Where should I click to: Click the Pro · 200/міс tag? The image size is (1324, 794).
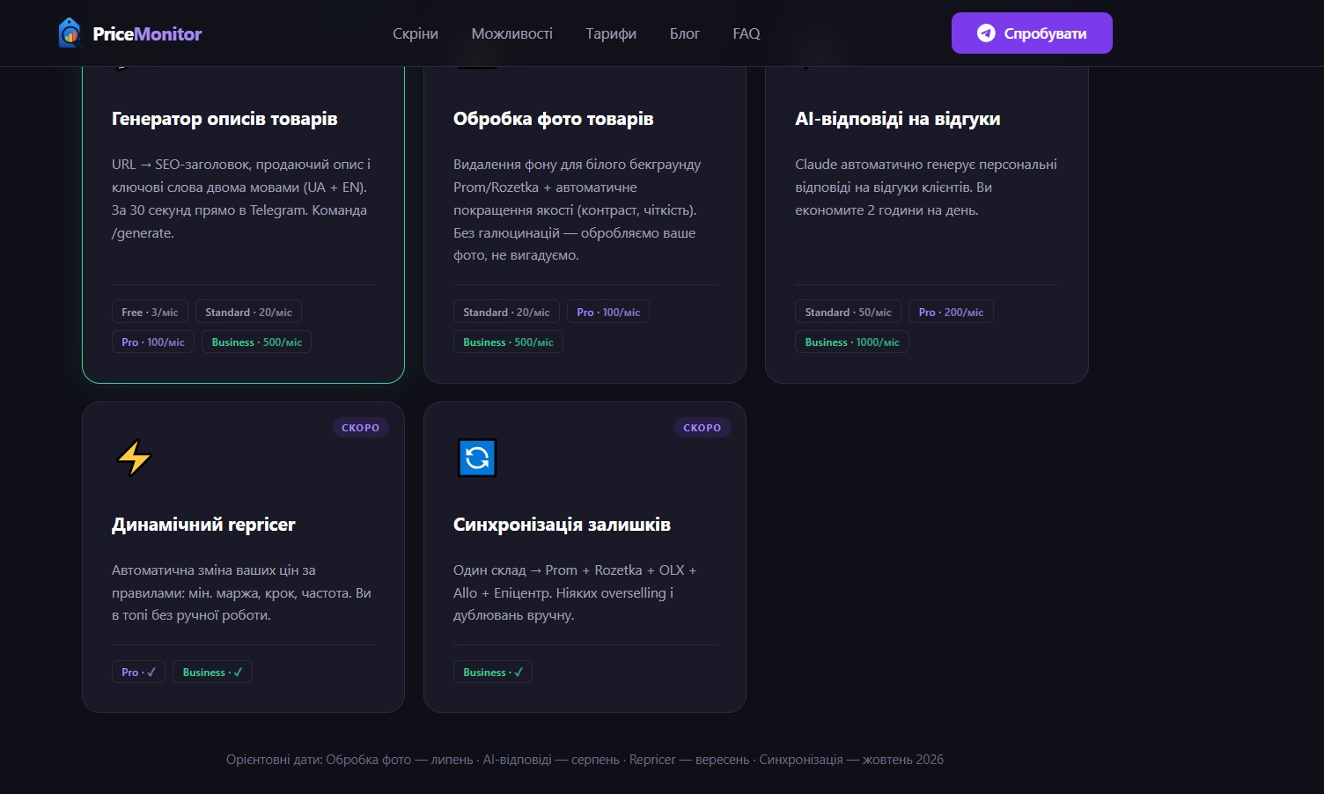click(951, 312)
